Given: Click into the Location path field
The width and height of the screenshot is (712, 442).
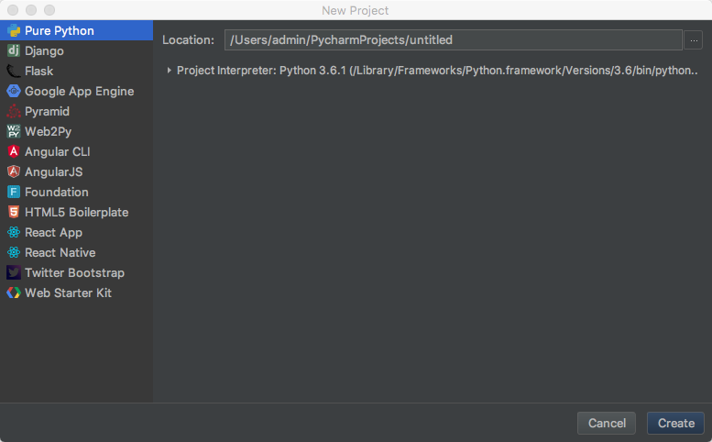Looking at the screenshot, I should (x=454, y=40).
